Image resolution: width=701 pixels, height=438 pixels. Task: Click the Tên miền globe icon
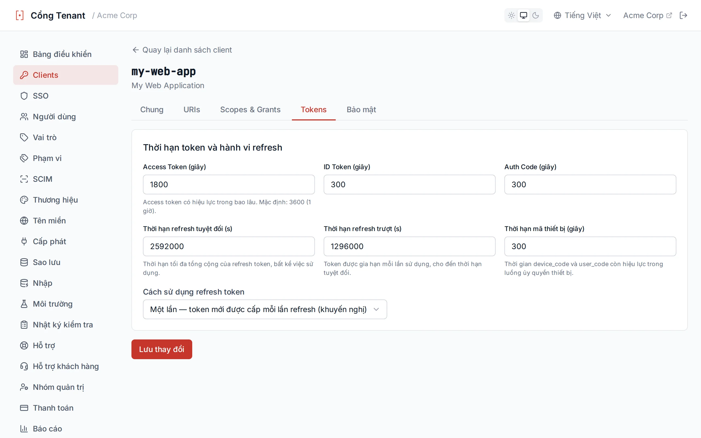click(x=24, y=221)
